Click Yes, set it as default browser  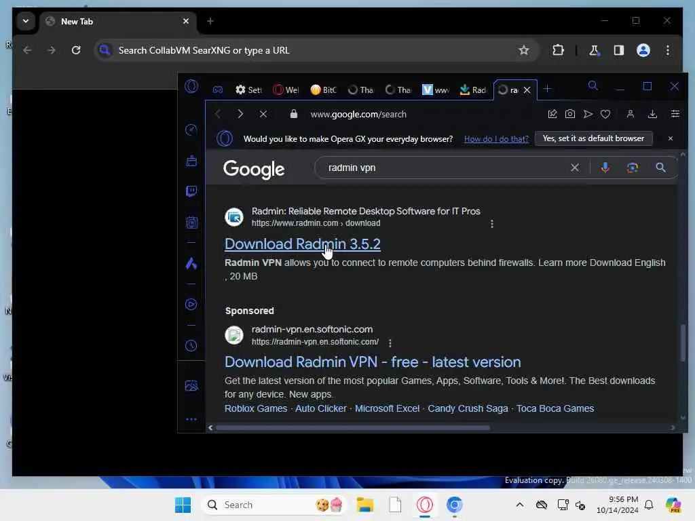(593, 138)
